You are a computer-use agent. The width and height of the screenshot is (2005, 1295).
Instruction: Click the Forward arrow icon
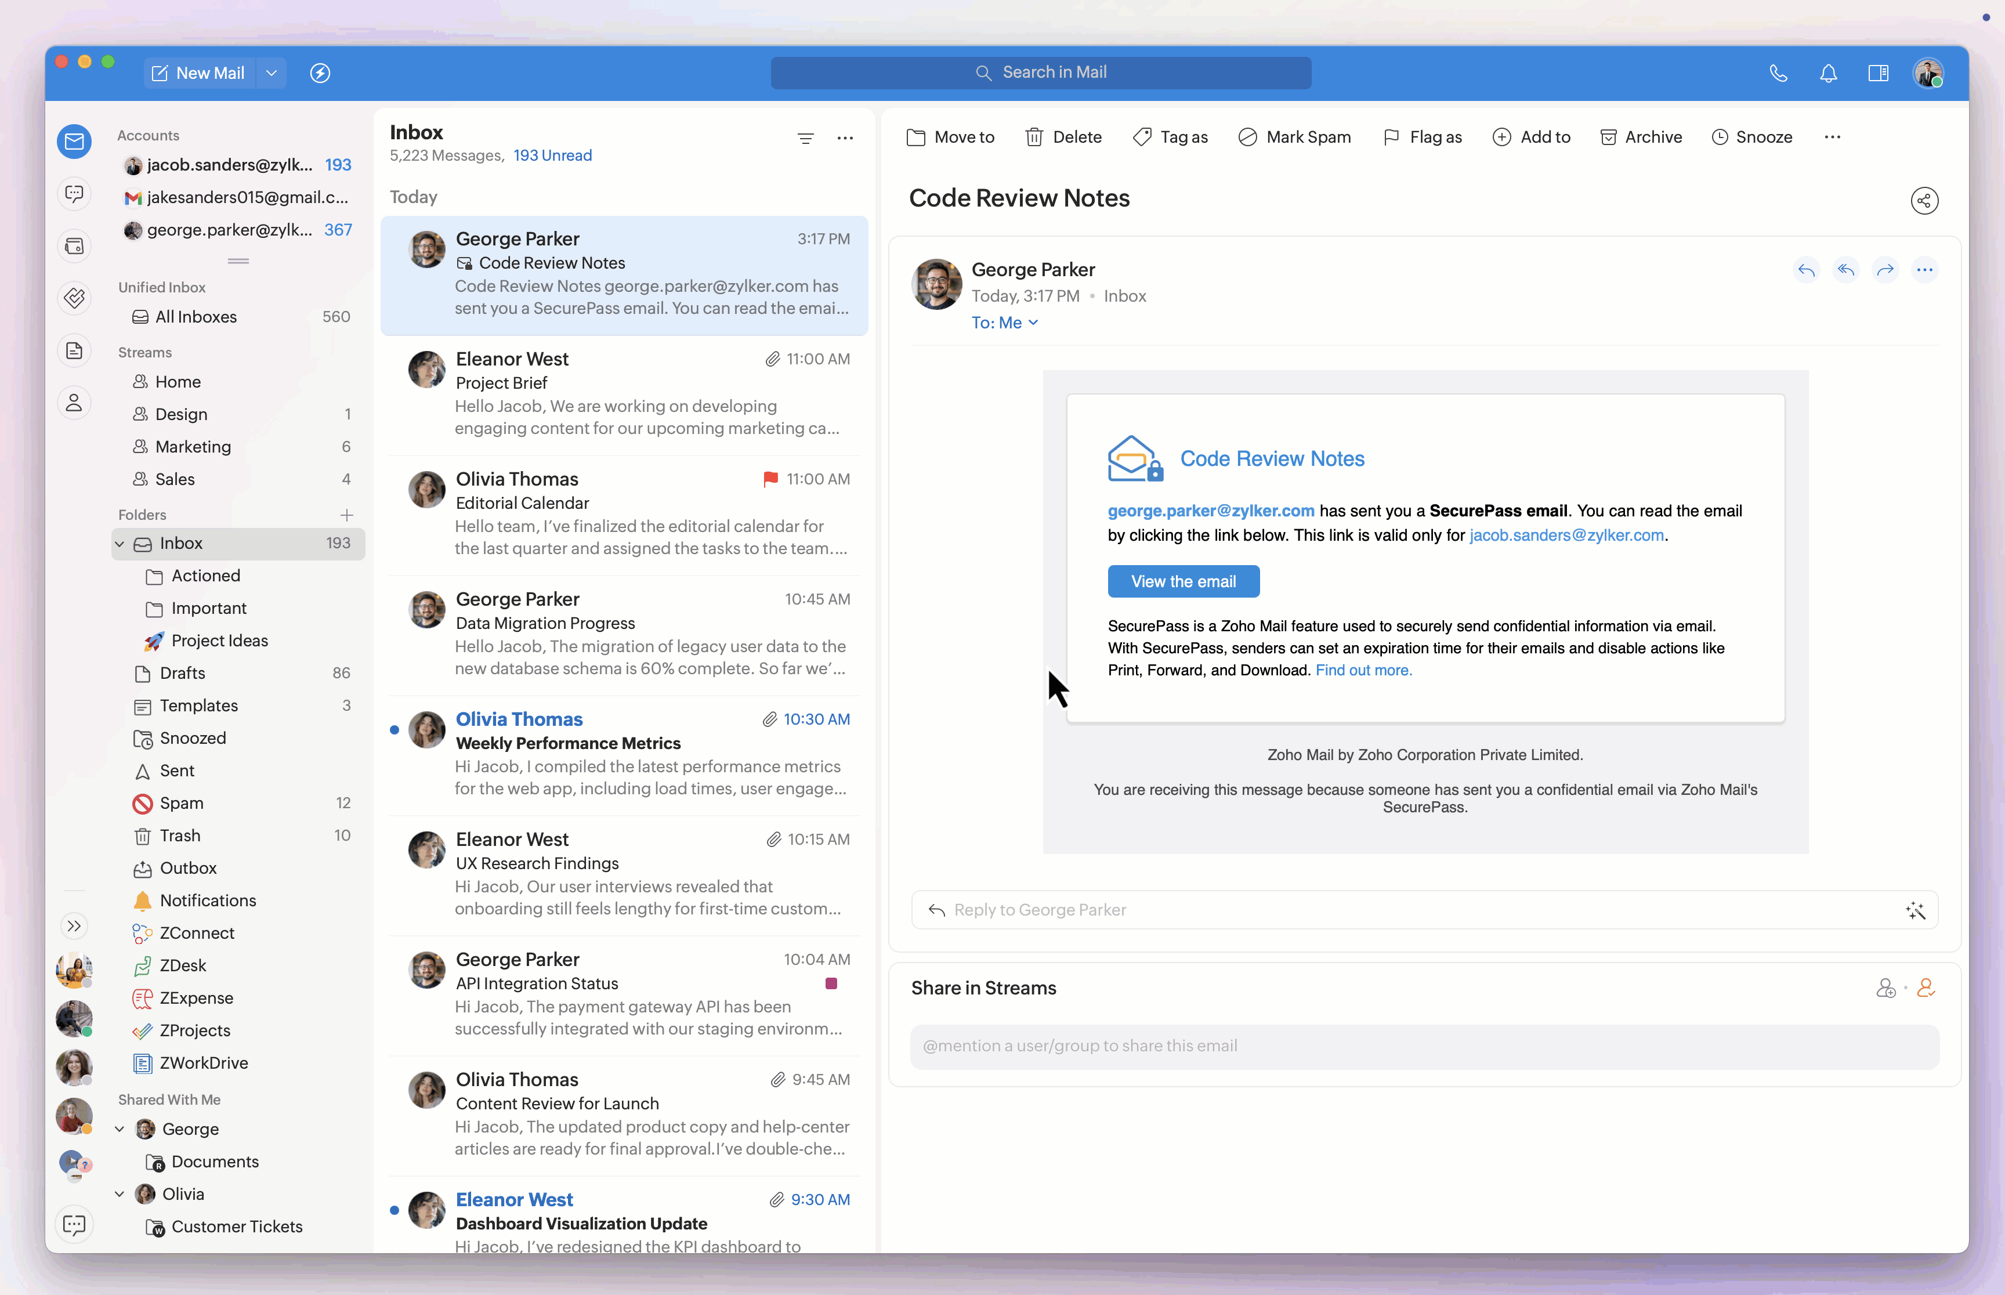pyautogui.click(x=1885, y=270)
